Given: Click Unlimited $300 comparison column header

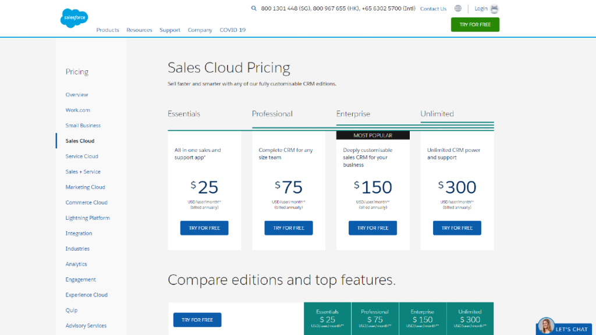Looking at the screenshot, I should [x=470, y=319].
